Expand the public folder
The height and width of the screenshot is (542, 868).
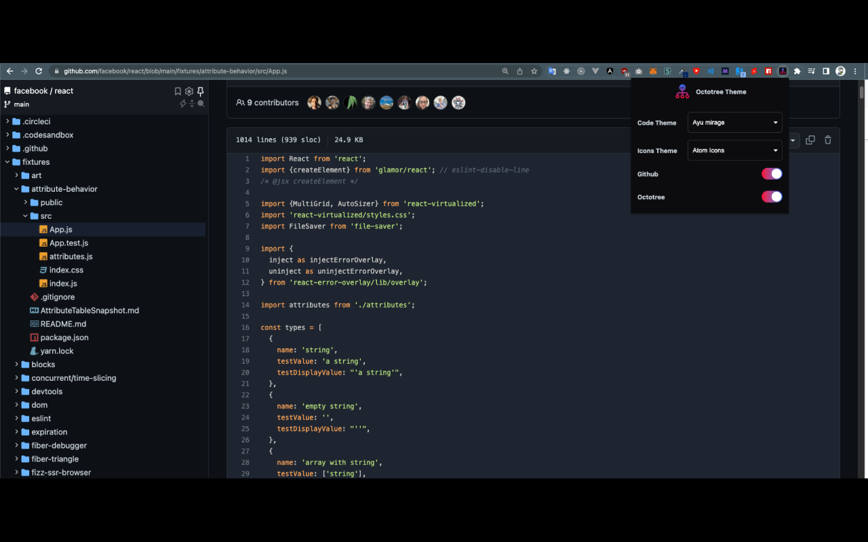click(x=25, y=203)
